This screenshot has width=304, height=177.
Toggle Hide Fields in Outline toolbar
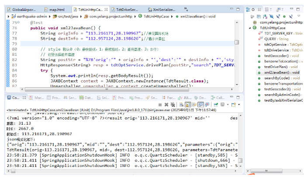coord(271,17)
